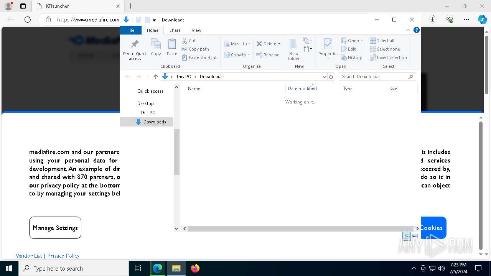This screenshot has height=276, width=491.
Task: View site information lock icon
Action: [x=48, y=20]
